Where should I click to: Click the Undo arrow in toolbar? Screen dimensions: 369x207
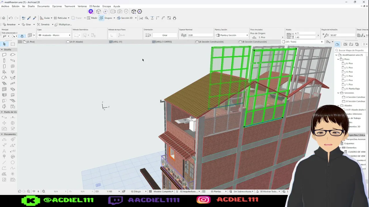(x=11, y=18)
